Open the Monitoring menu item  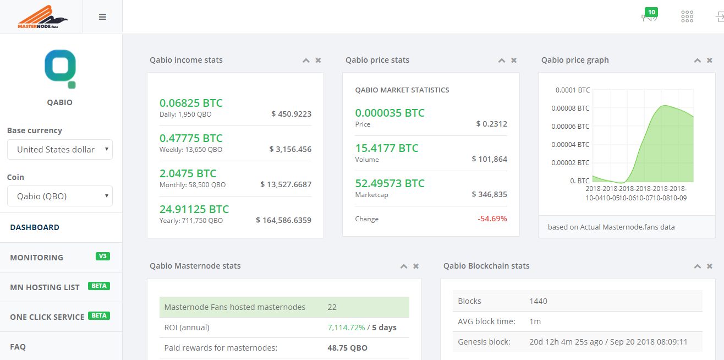pos(36,258)
